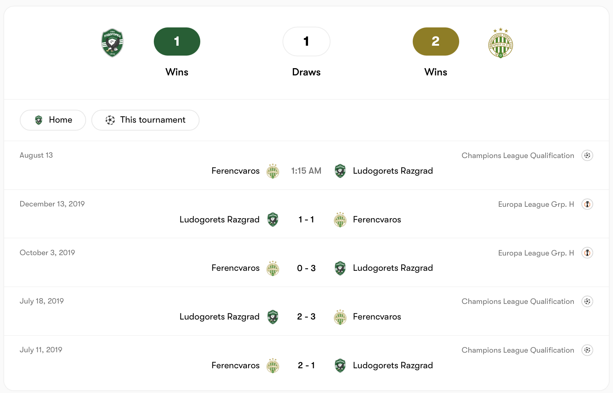The height and width of the screenshot is (393, 613).
Task: Select the green Ludogorets wins badge
Action: [177, 42]
